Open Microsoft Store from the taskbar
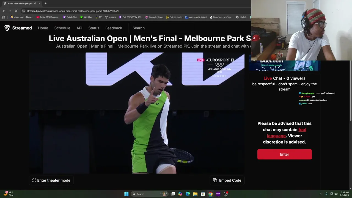The image size is (352, 198). [203, 194]
